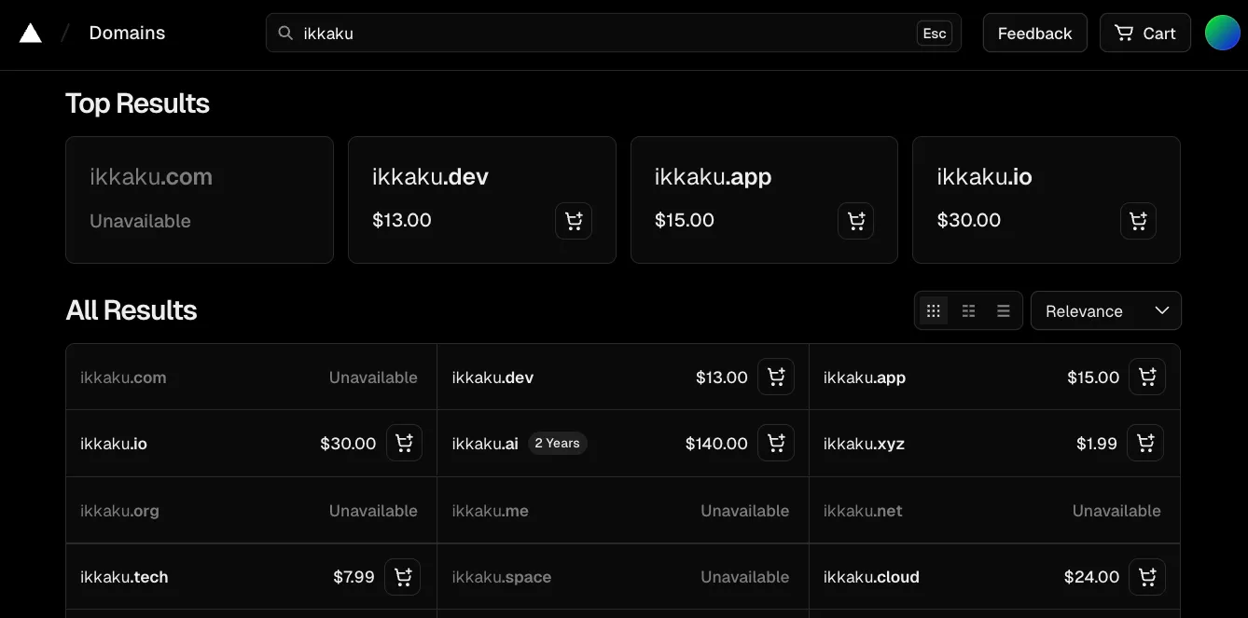Add ikkaku.io top result to cart
The image size is (1248, 618).
point(1138,221)
